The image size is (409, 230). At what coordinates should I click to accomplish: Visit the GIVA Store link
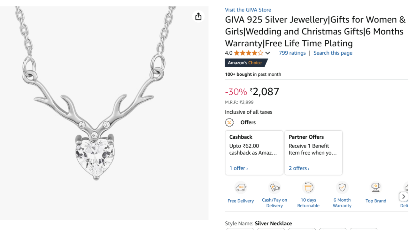point(248,10)
